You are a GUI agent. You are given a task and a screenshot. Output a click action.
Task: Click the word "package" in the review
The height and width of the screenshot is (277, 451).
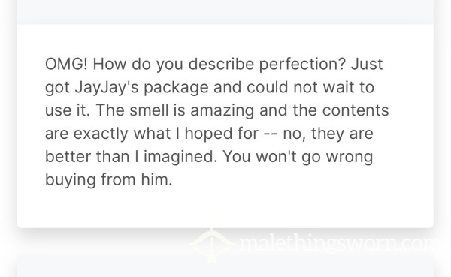tap(176, 88)
